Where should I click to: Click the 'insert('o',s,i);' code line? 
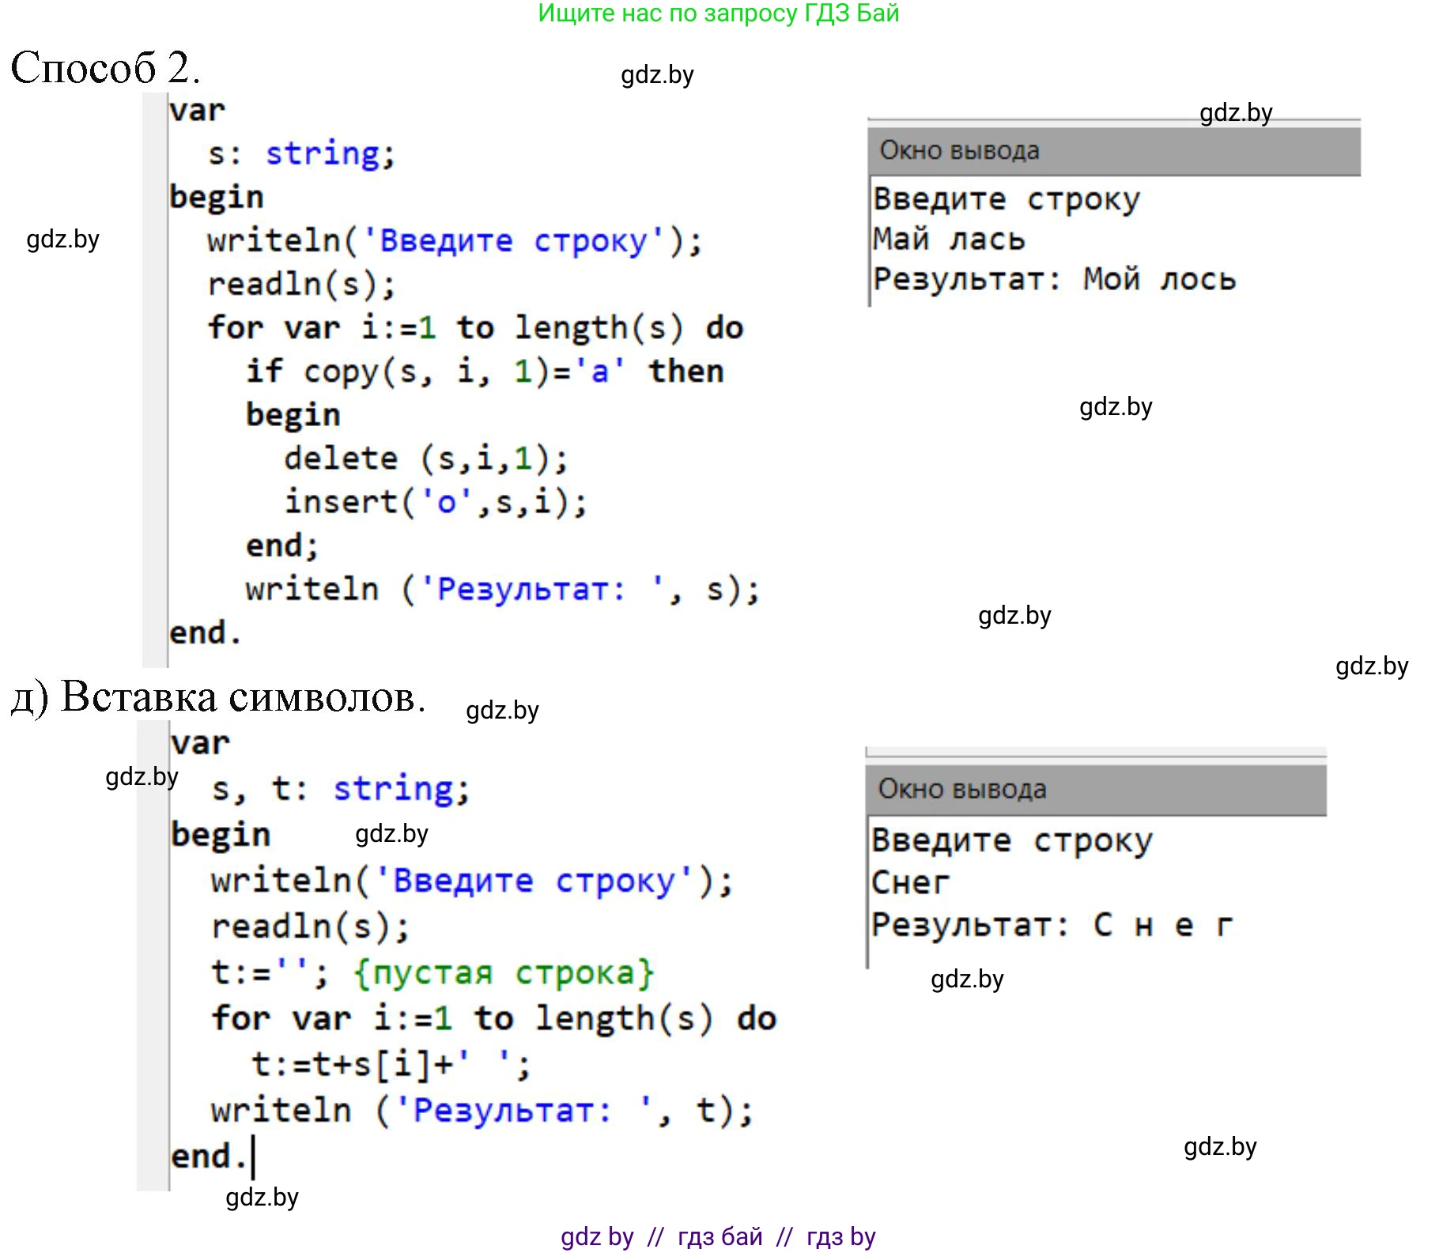click(435, 502)
